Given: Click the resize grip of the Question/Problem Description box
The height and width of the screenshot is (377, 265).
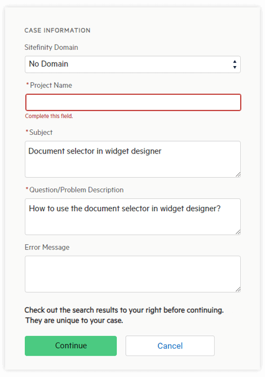Looking at the screenshot, I should [x=238, y=232].
